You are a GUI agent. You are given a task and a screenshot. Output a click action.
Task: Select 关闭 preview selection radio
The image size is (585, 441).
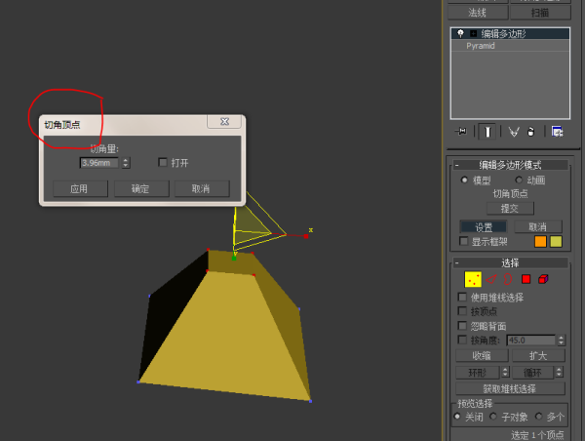457,417
